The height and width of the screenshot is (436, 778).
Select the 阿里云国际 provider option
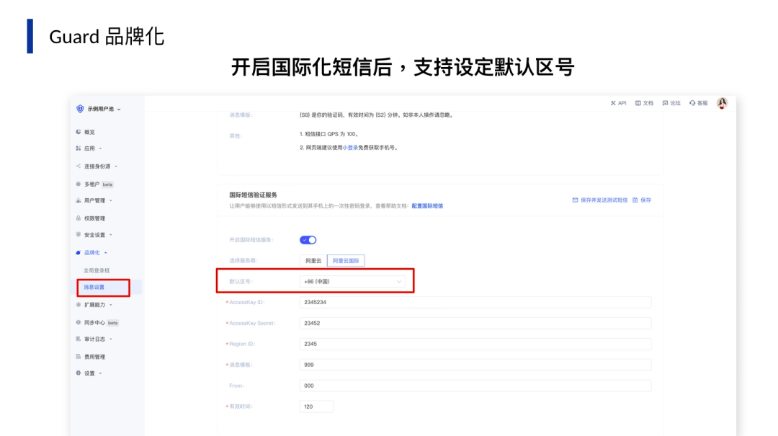tap(346, 261)
